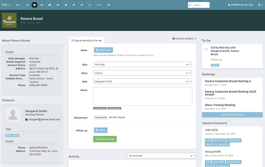Click the LNR 2018 contract title
This screenshot has width=265, height=167.
coord(211,130)
